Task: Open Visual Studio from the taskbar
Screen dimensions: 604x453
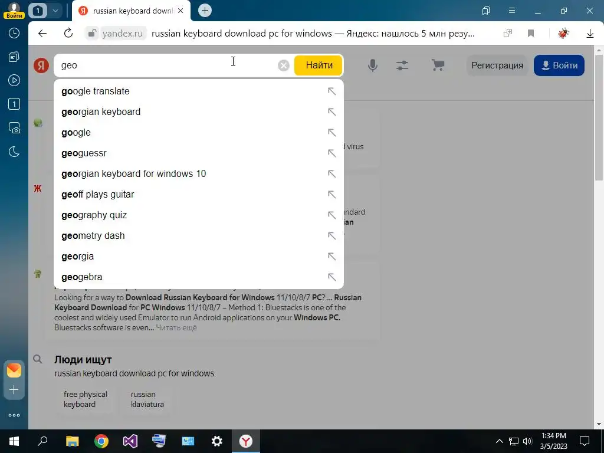Action: pos(130,441)
